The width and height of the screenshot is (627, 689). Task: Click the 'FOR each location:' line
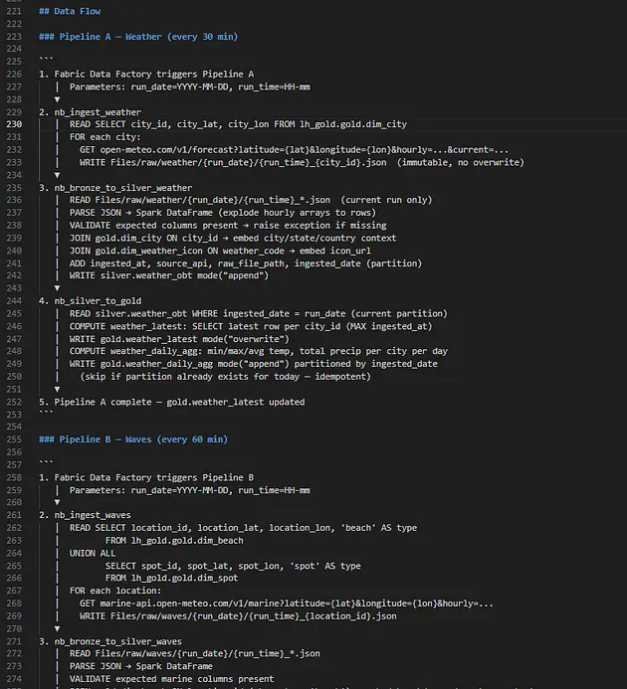[115, 591]
